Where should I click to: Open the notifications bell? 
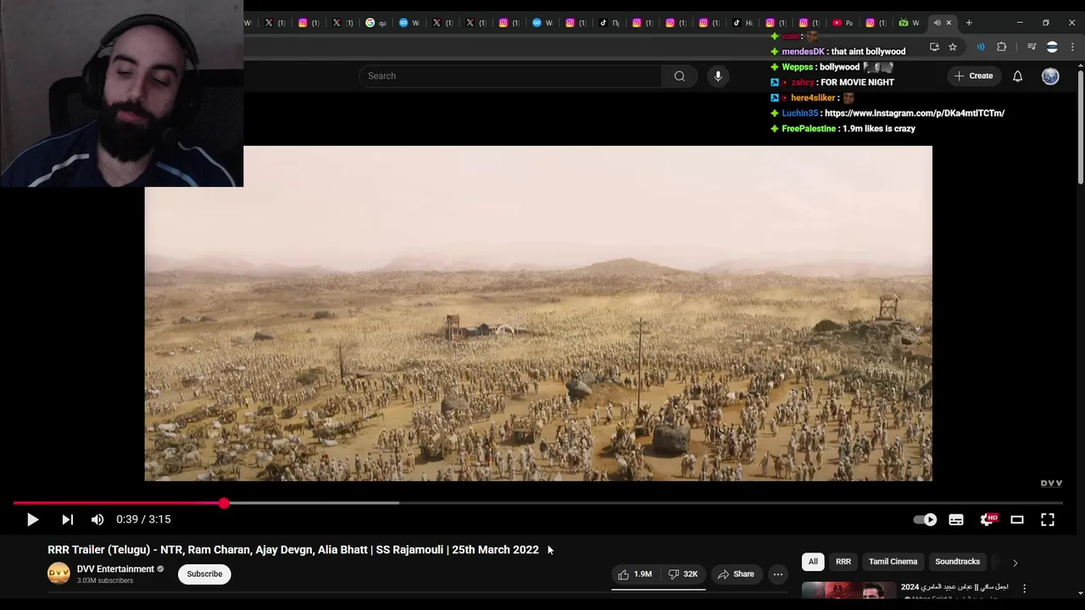click(x=1018, y=76)
